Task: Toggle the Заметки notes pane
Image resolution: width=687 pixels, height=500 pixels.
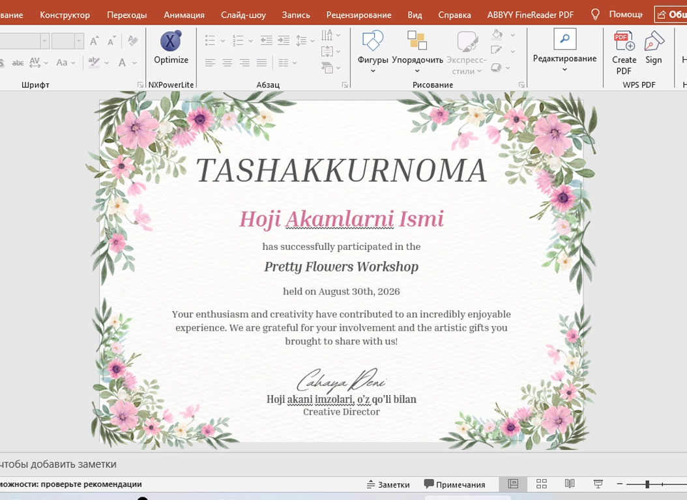Action: pos(388,484)
